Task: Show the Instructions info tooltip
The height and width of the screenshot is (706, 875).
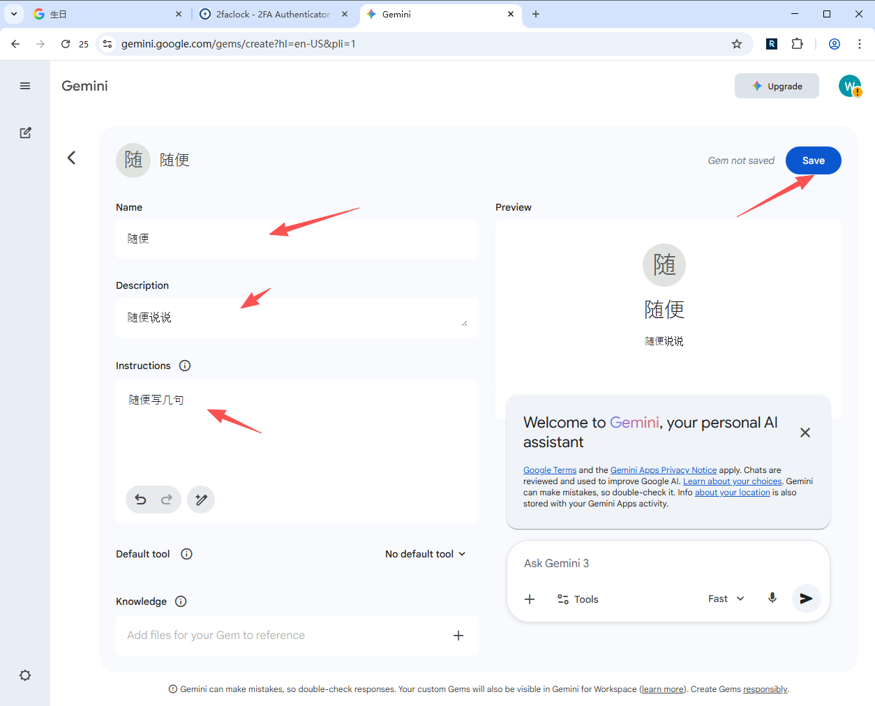Action: (185, 366)
